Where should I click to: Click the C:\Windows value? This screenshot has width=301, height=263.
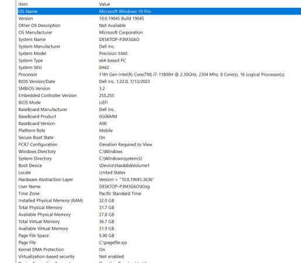[x=110, y=152]
